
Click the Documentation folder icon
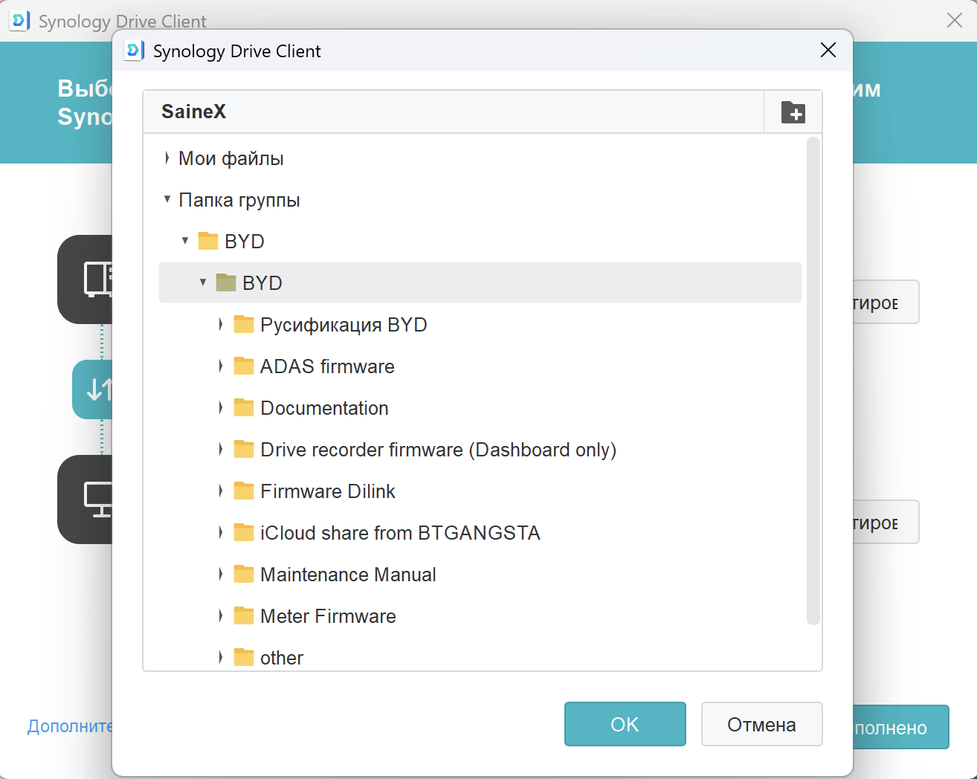pos(243,407)
